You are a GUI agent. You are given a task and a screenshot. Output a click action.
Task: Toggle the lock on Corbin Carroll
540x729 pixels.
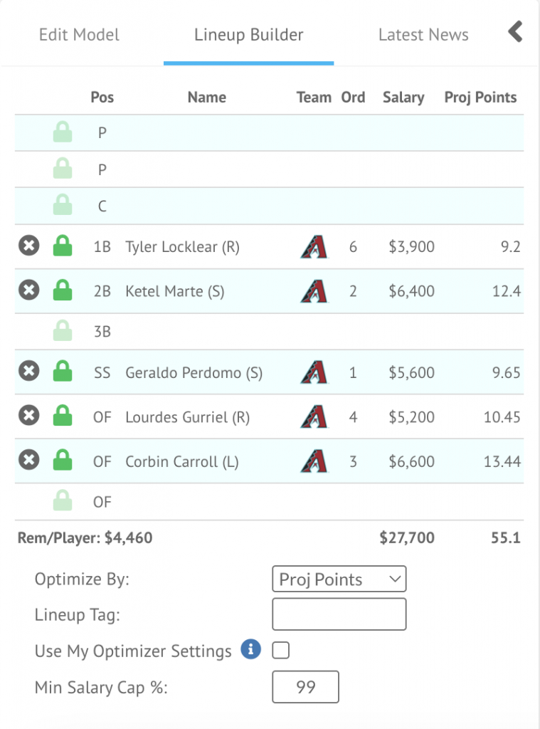pyautogui.click(x=63, y=461)
